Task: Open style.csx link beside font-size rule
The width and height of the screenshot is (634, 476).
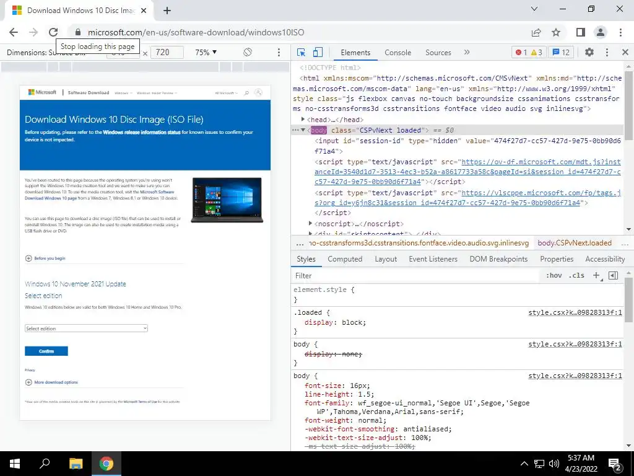Action: pos(575,376)
